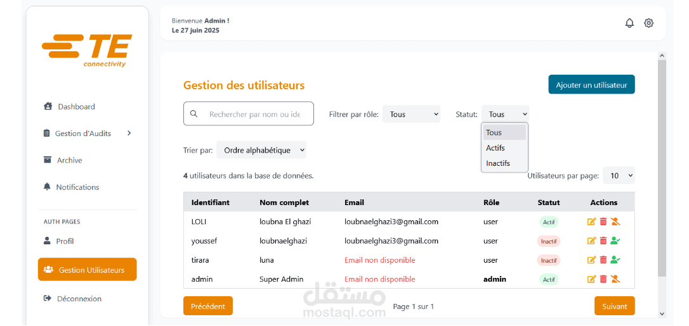
Task: Click the Nom complet column header
Action: coord(284,202)
